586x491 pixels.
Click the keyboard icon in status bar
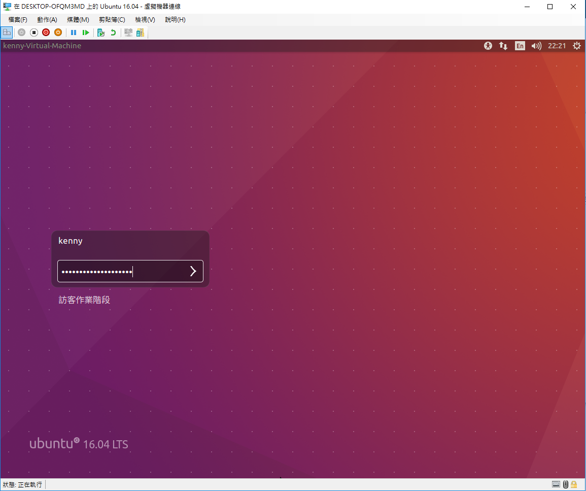click(556, 484)
